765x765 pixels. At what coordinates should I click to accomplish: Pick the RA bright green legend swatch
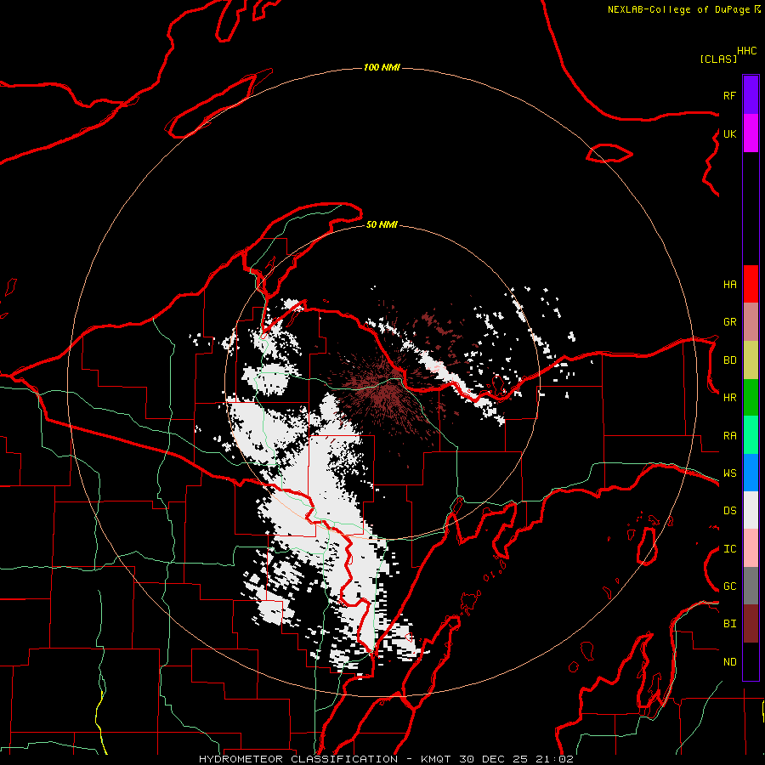tap(751, 435)
